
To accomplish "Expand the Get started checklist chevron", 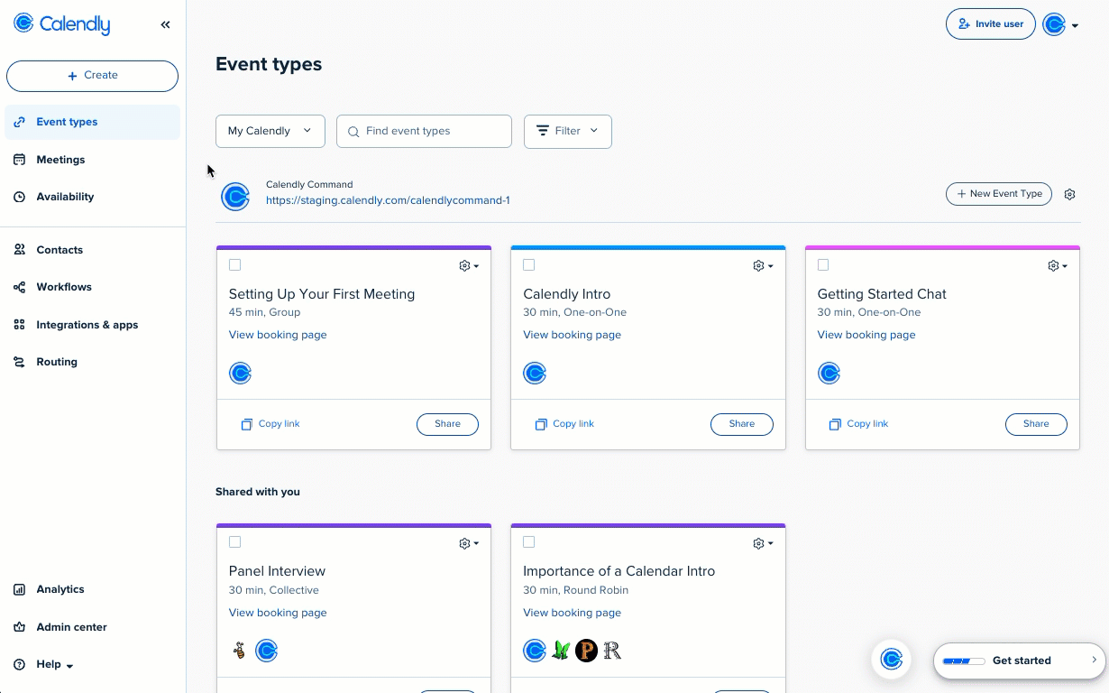I will pos(1095,660).
